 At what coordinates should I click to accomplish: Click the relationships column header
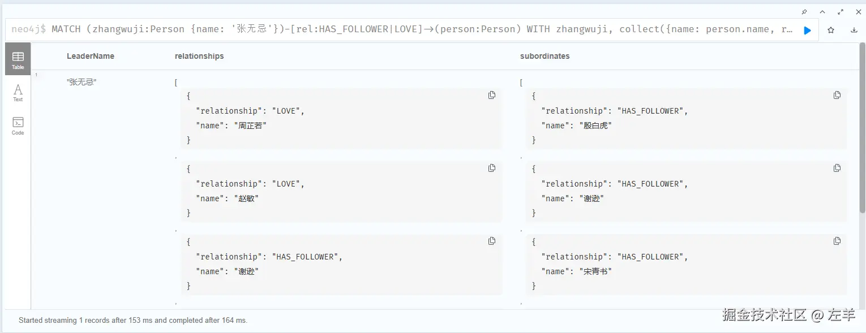point(199,56)
